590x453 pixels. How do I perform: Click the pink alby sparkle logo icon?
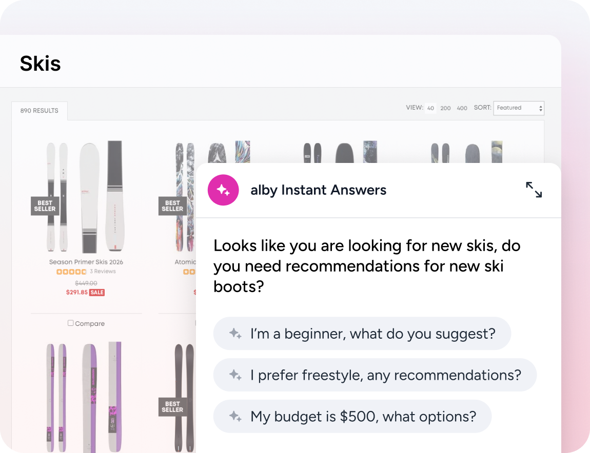tap(223, 190)
